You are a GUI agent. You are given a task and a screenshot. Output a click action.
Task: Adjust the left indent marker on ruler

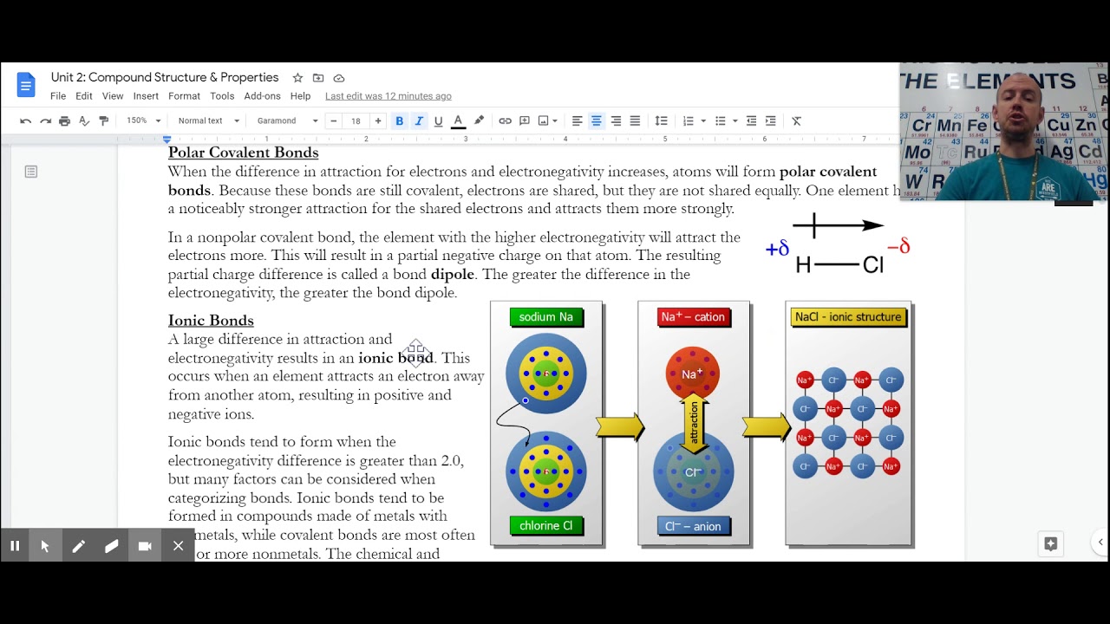[167, 140]
